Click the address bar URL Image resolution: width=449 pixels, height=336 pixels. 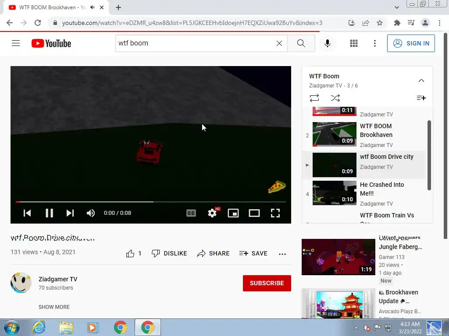192,23
